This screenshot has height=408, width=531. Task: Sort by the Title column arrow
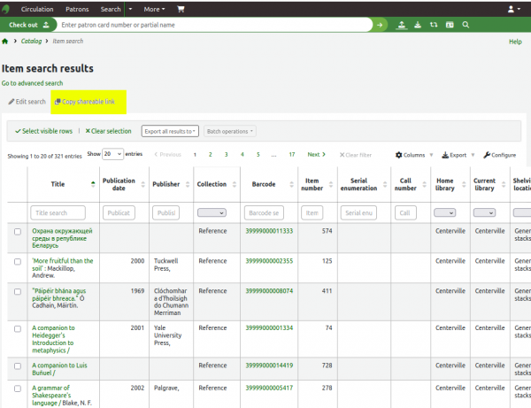(x=93, y=184)
